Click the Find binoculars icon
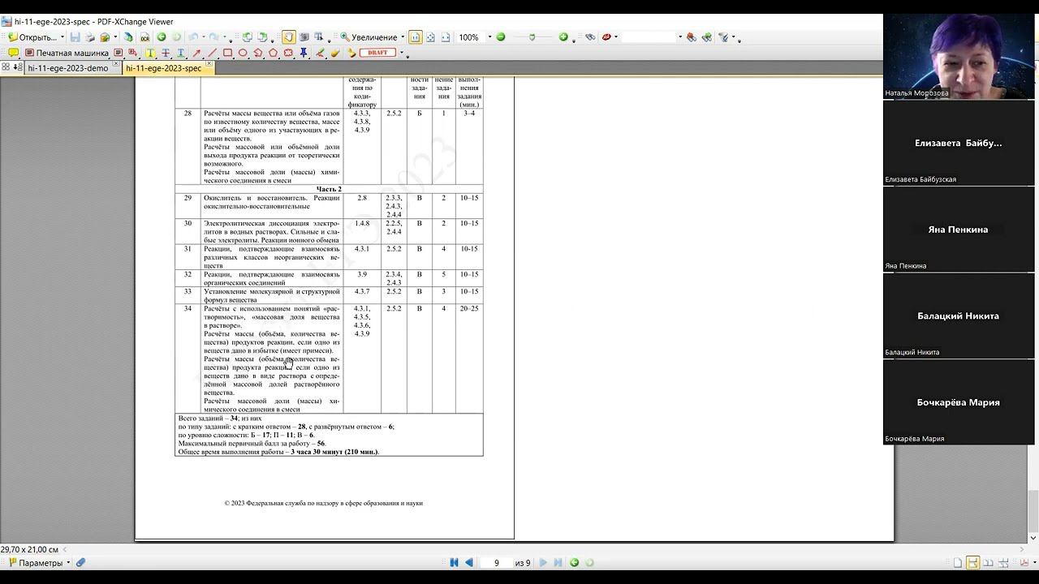 tap(590, 37)
